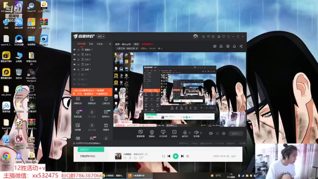The height and width of the screenshot is (179, 318).
Task: Start recording with the video camera icon
Action: point(211,133)
